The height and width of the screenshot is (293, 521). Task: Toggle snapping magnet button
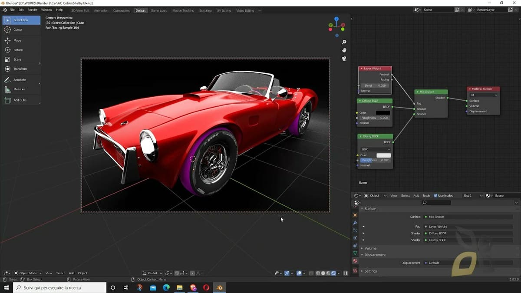[177, 273]
